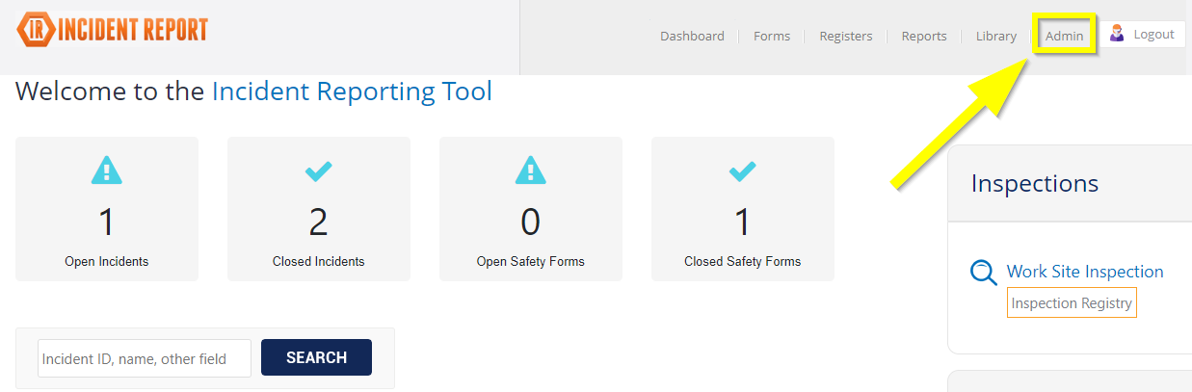Open the Library menu item
The height and width of the screenshot is (392, 1192).
click(995, 37)
